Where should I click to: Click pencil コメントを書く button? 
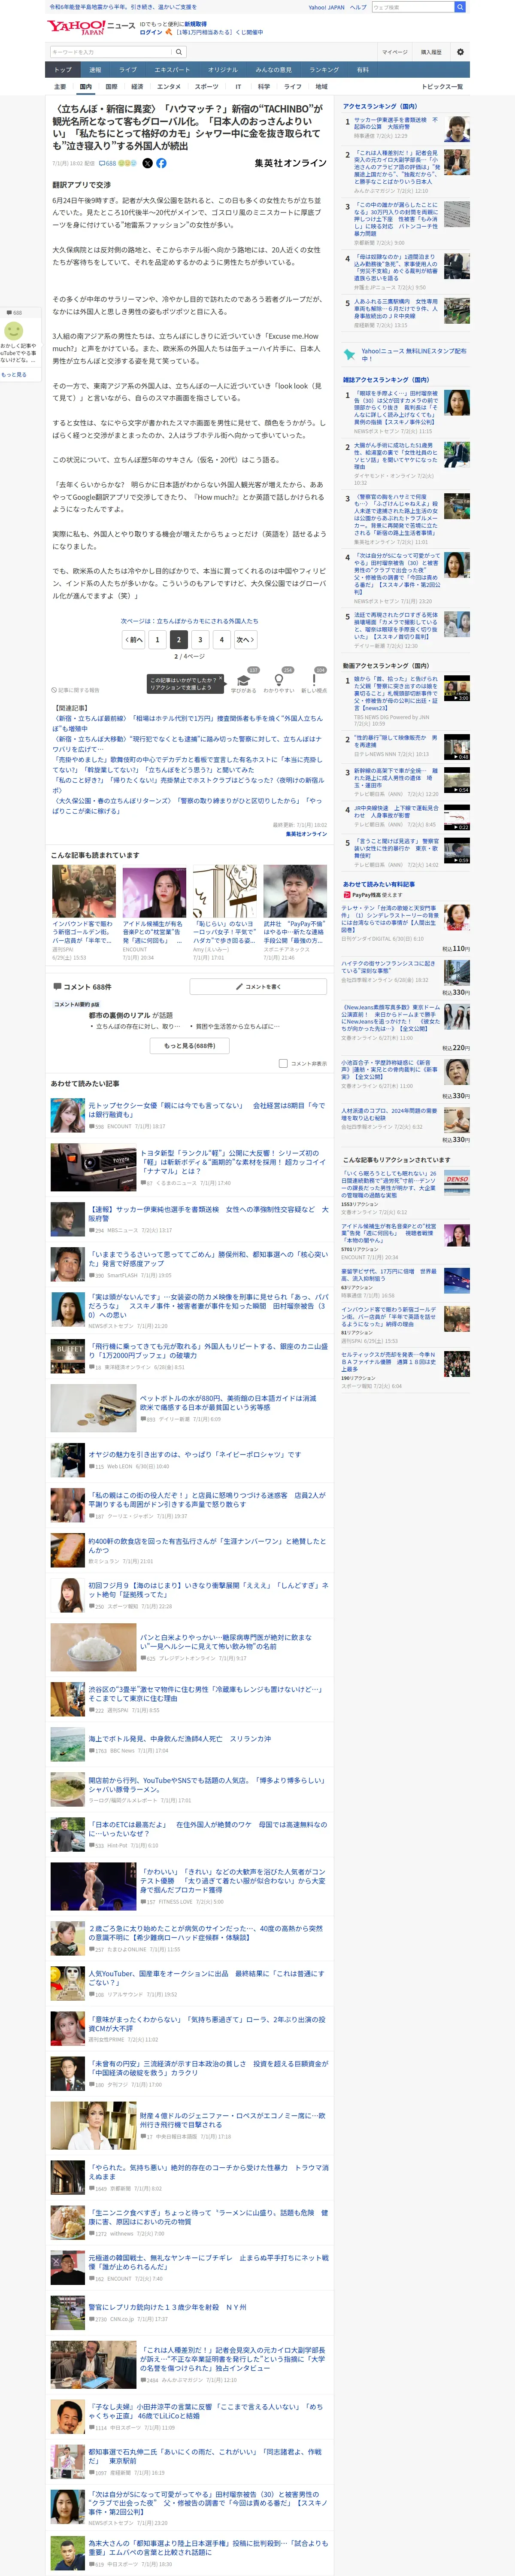258,987
